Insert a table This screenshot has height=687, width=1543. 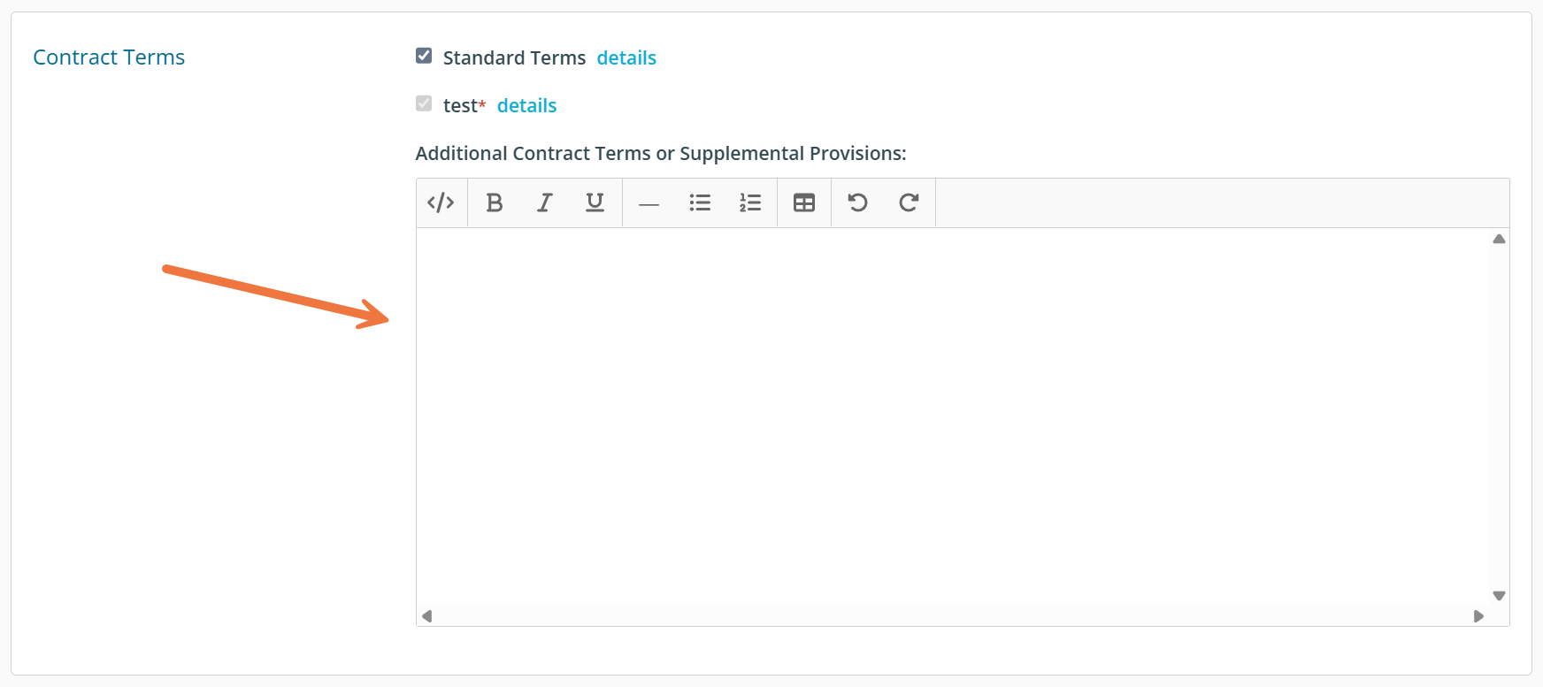(x=804, y=202)
